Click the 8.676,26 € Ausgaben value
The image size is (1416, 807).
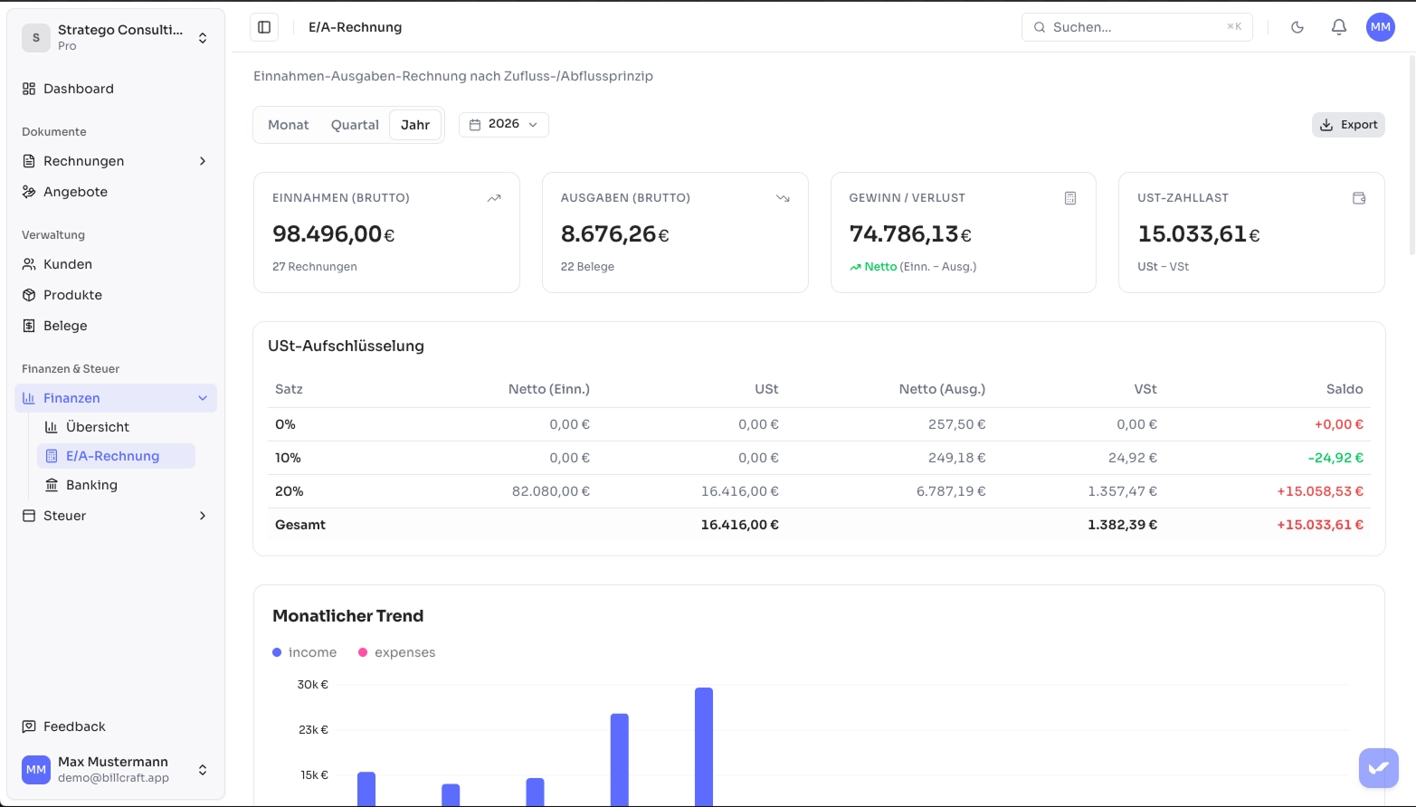click(615, 234)
